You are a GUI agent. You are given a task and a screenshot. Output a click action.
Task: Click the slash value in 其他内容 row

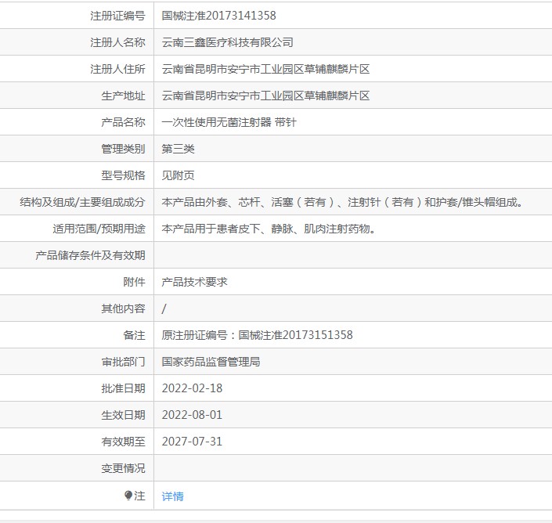(x=164, y=308)
